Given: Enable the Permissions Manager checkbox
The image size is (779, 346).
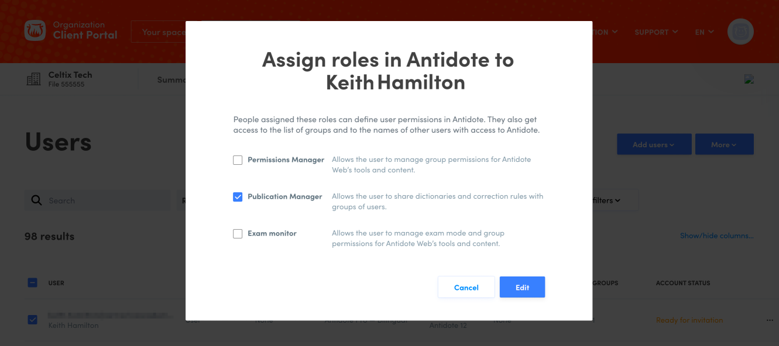Looking at the screenshot, I should coord(238,160).
